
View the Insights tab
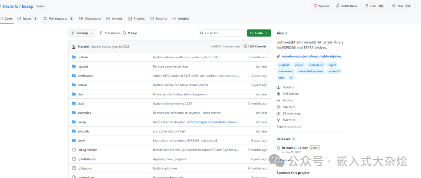181,19
